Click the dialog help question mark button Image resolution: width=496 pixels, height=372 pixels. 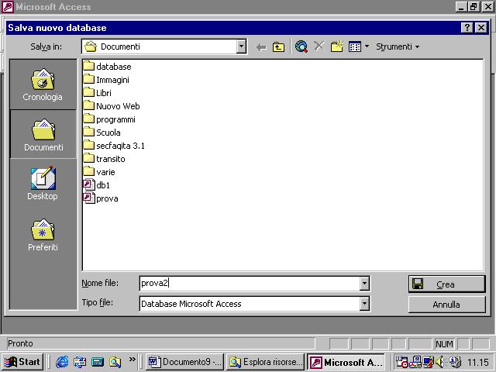coord(467,28)
